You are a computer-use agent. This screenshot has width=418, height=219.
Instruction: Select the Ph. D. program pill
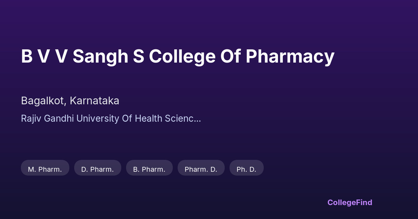[246, 169]
